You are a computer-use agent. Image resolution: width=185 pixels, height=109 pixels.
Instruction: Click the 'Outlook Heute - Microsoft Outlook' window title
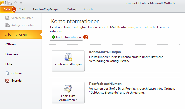point(151,3)
